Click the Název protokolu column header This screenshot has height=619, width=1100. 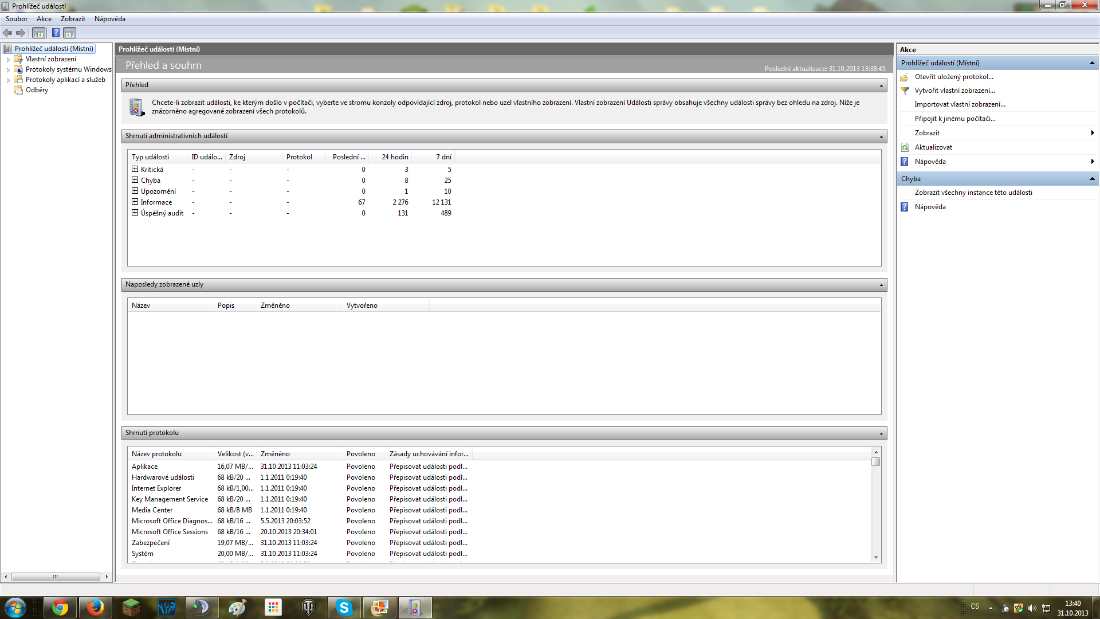coord(171,454)
